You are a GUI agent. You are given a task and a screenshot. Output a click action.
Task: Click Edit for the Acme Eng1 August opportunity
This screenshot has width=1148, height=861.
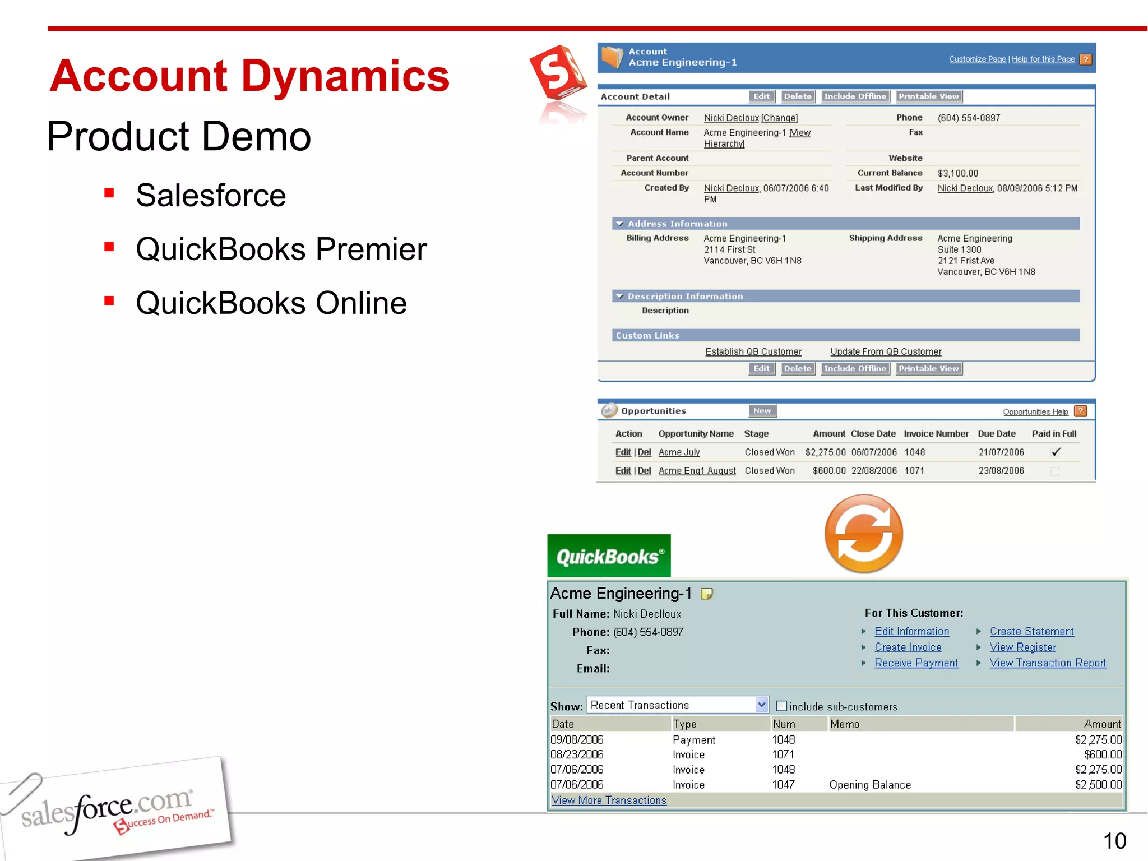click(x=623, y=471)
